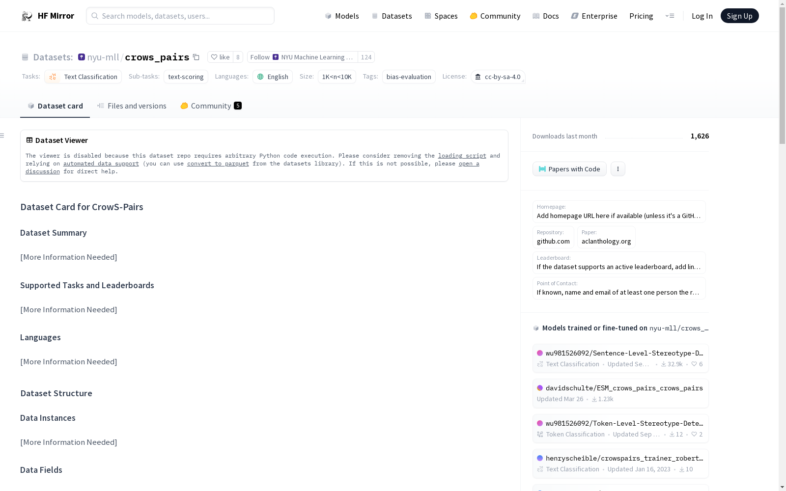This screenshot has width=786, height=491.
Task: Follow NYU Machine Learning organization
Action: point(302,57)
